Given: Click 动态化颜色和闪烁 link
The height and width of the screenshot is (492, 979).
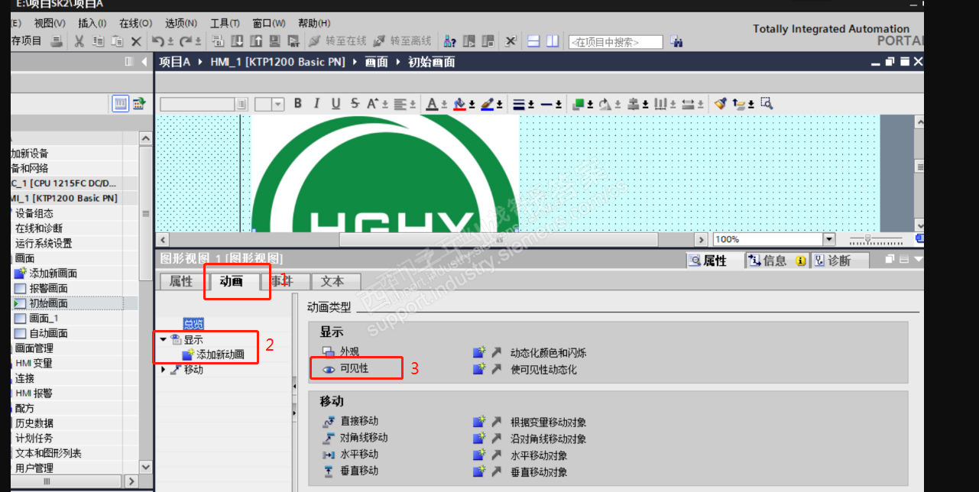Looking at the screenshot, I should click(x=549, y=353).
